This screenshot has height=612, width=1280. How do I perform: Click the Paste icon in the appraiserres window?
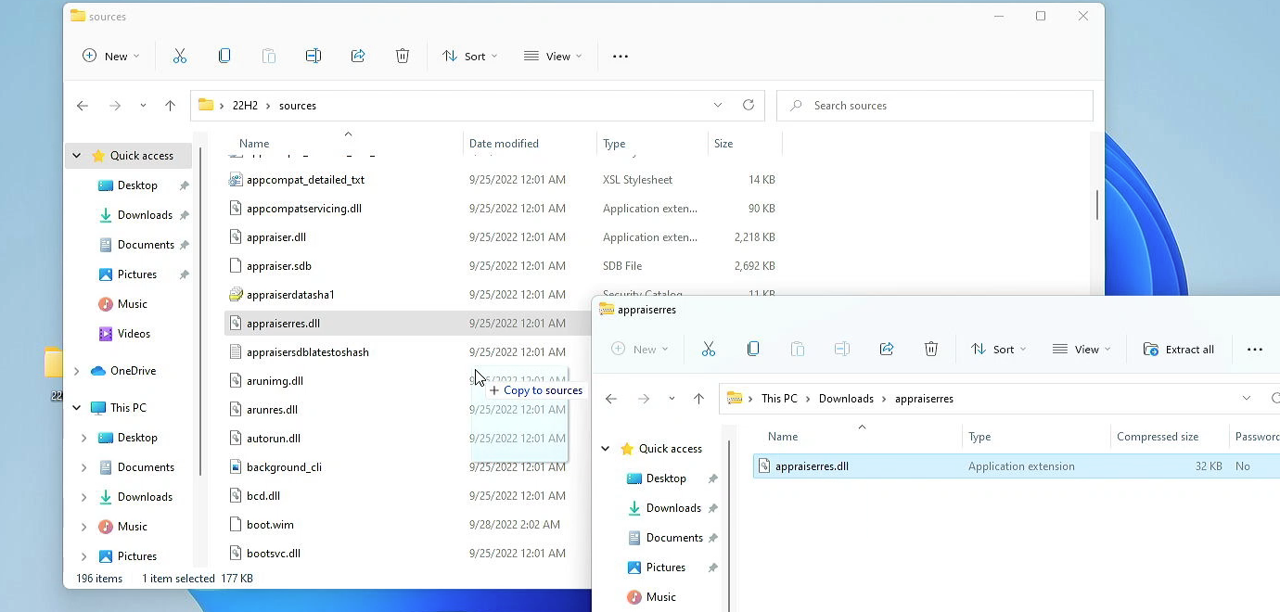pos(797,349)
